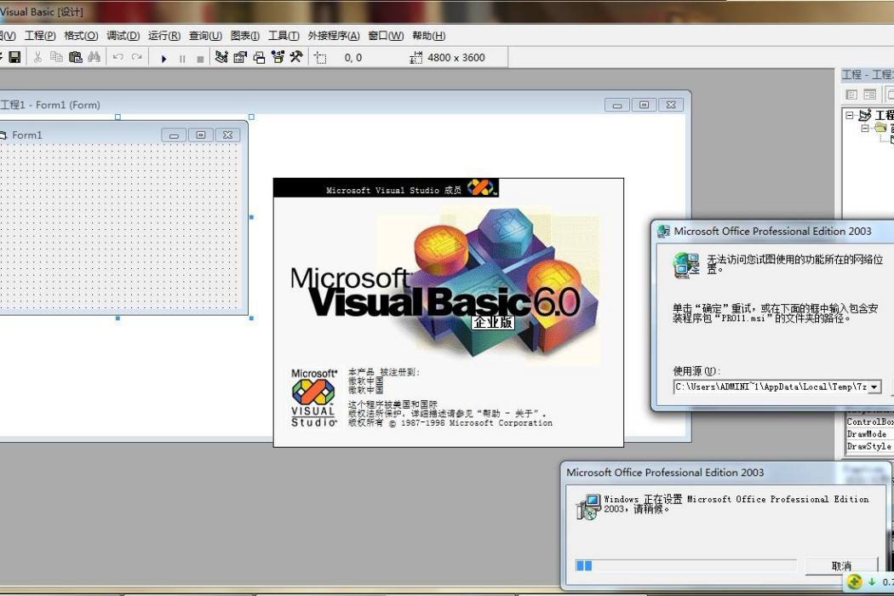Click the dotted Form1 design surface
Viewport: 894px width, 596px height.
pyautogui.click(x=119, y=226)
